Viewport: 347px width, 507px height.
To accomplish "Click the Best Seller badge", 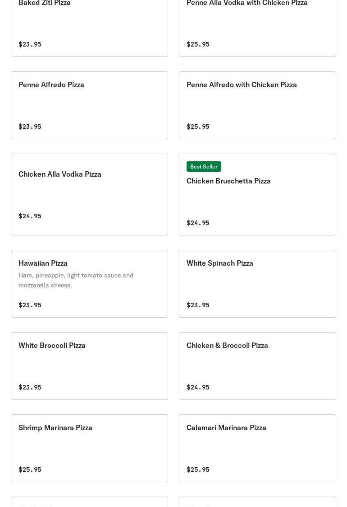I will click(204, 167).
